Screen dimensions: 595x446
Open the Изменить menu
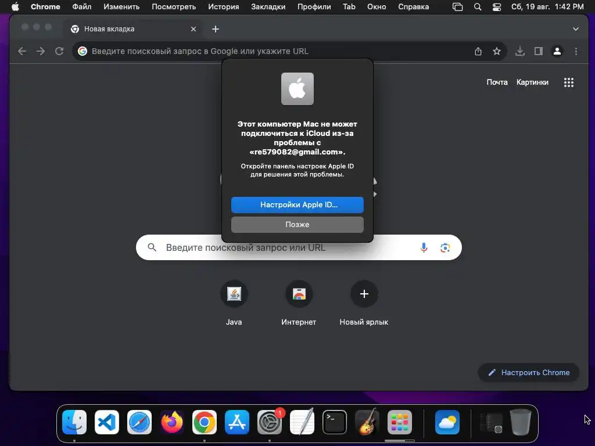pos(121,7)
